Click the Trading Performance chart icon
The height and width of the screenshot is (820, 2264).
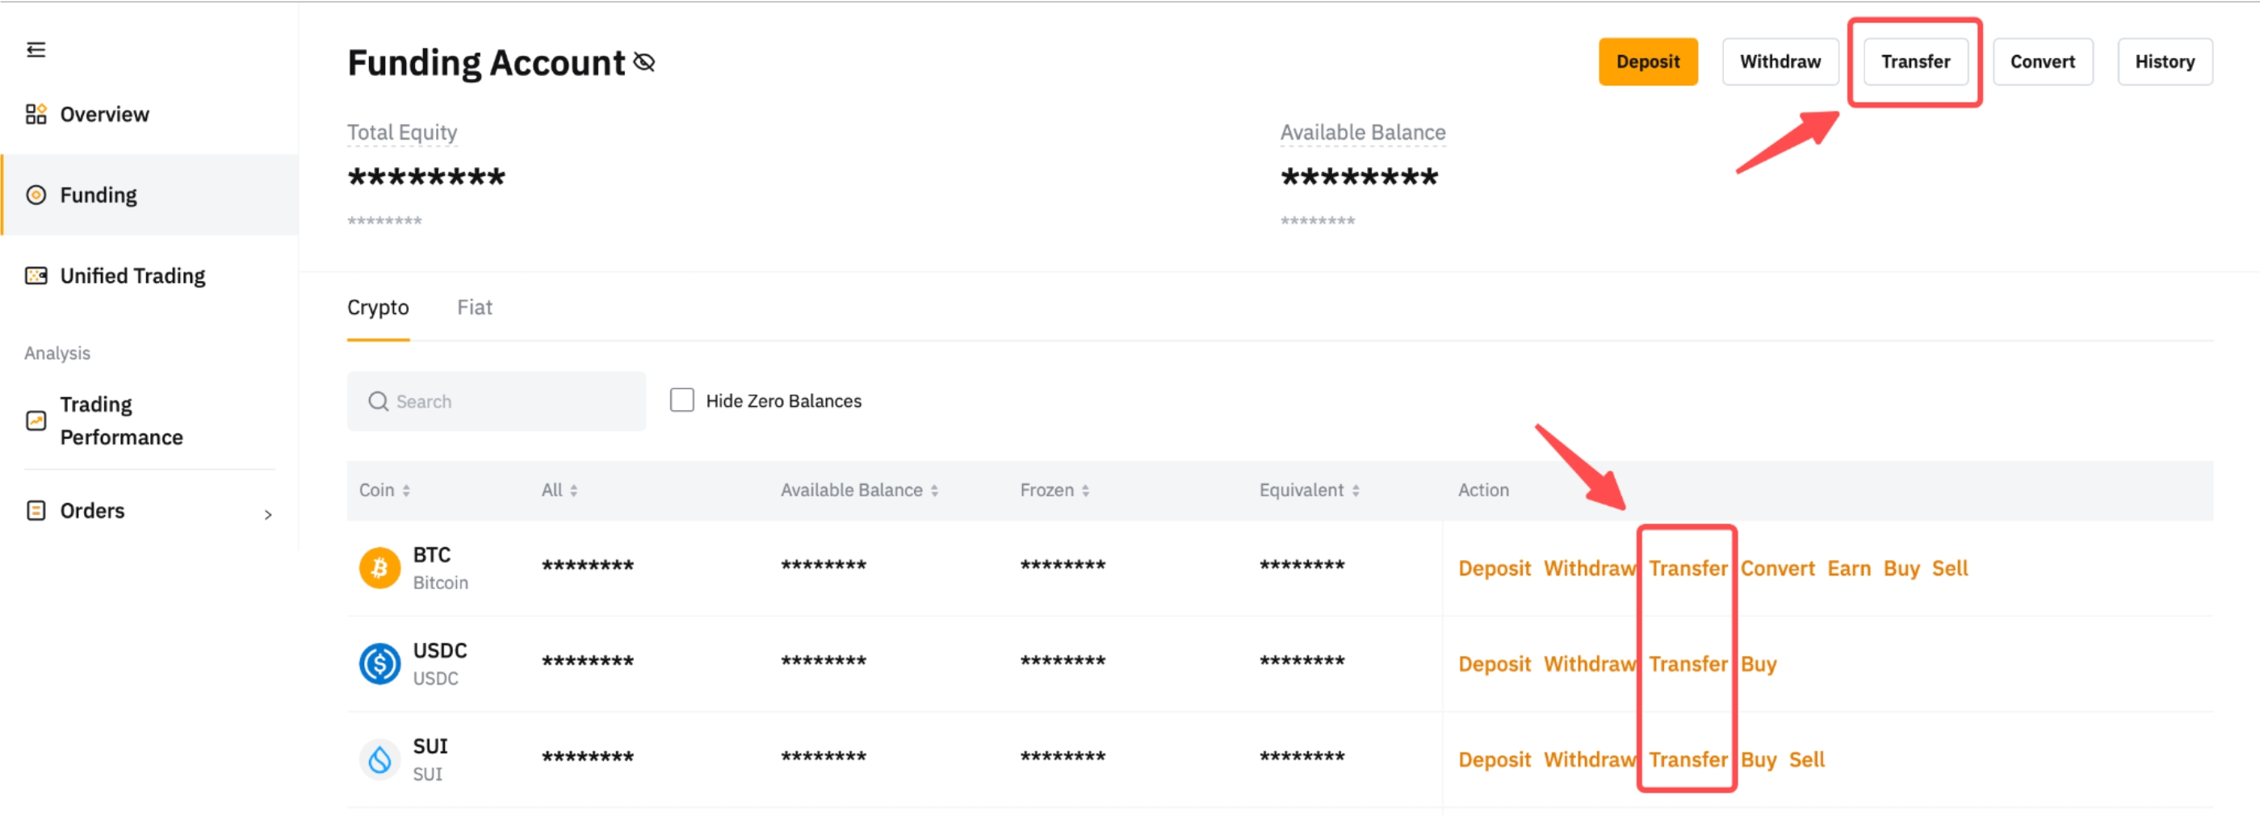tap(36, 421)
